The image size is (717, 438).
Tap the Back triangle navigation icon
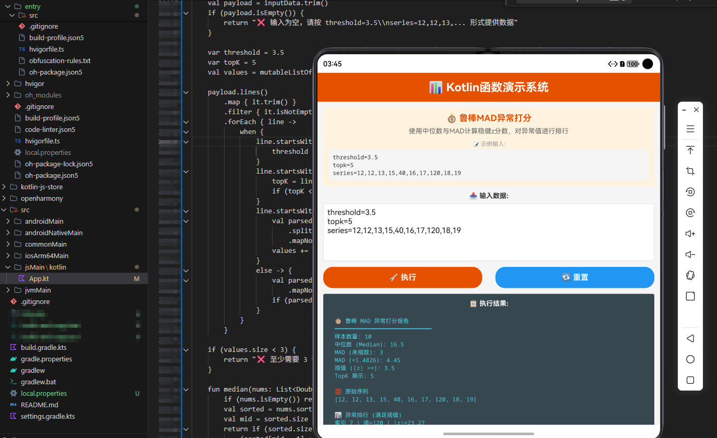click(x=690, y=338)
